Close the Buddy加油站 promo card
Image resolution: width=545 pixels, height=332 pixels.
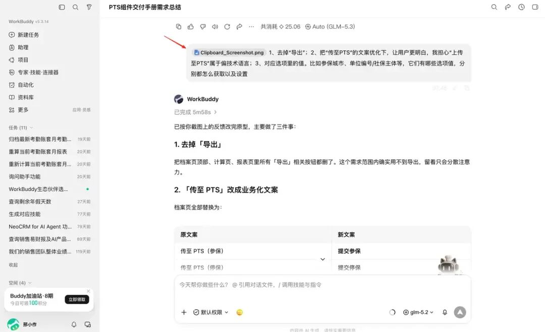click(88, 291)
